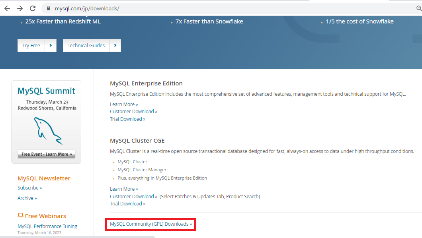Open Customer Download under MySQL Cluster CGE
The height and width of the screenshot is (238, 422).
tap(133, 196)
